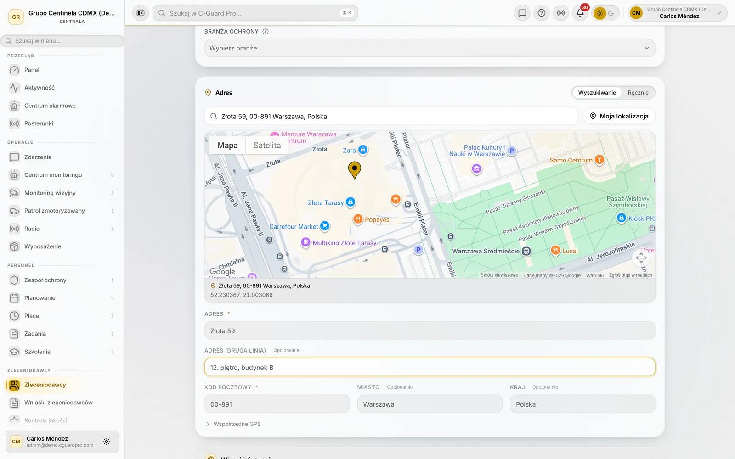
Task: Click the info icon next to Branża ochrony
Action: coord(266,32)
